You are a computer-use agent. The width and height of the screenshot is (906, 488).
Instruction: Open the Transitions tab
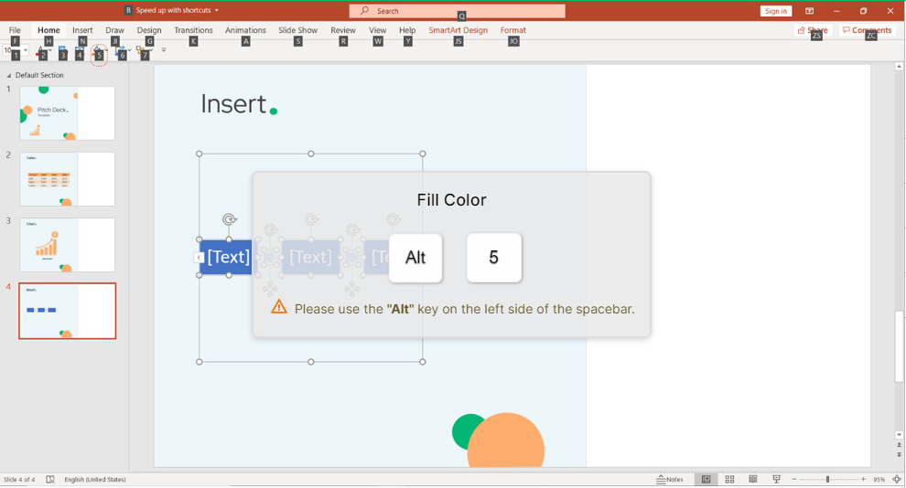pyautogui.click(x=194, y=30)
